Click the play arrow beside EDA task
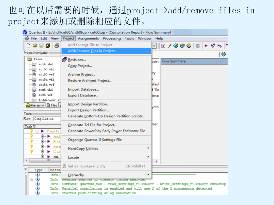Image resolution: width=274 pixels, height=205 pixels. click(49, 157)
